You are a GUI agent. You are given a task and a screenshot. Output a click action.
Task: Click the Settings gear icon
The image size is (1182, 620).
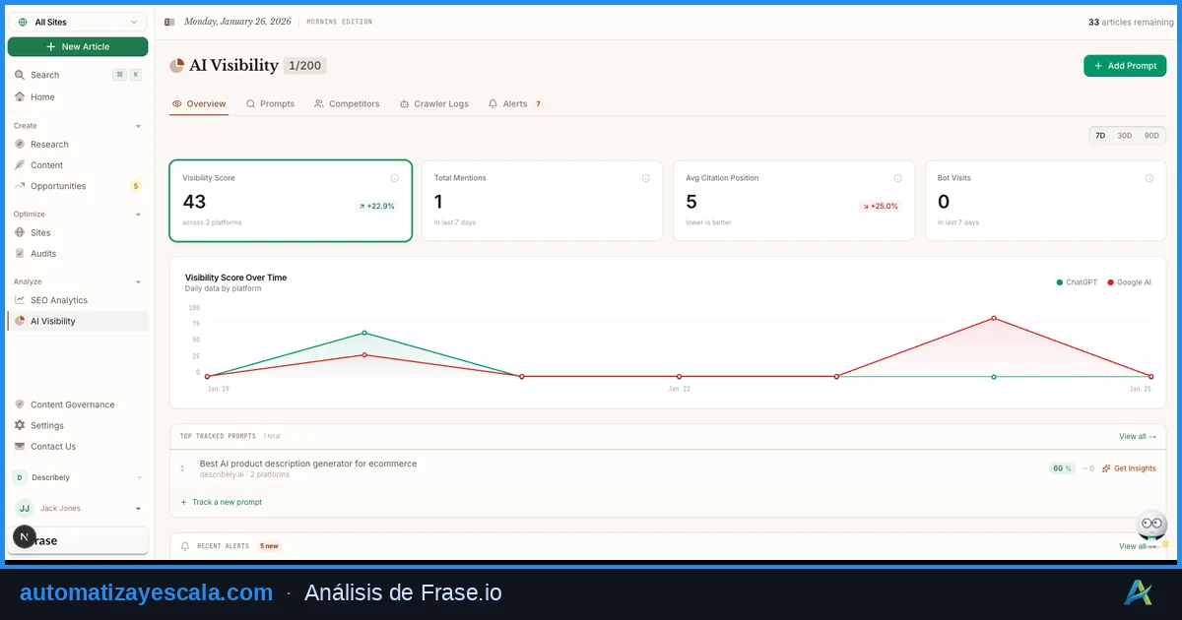(20, 425)
